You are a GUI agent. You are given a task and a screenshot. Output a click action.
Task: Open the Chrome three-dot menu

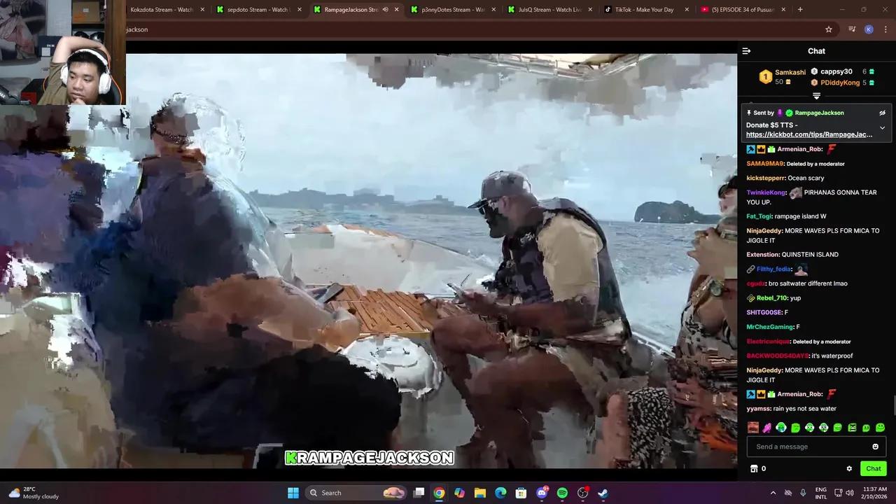[885, 29]
